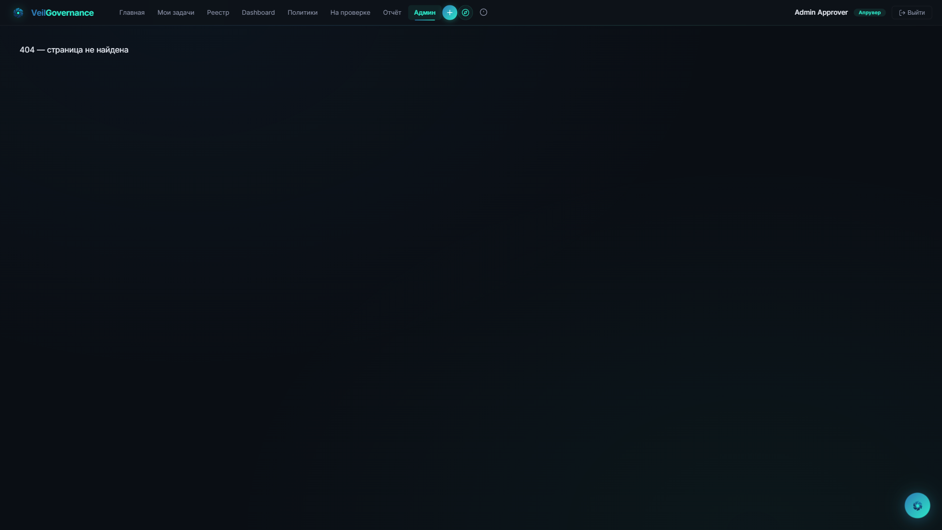Screen dimensions: 942x530
Task: Open Мои задачи in navigation
Action: [x=176, y=13]
